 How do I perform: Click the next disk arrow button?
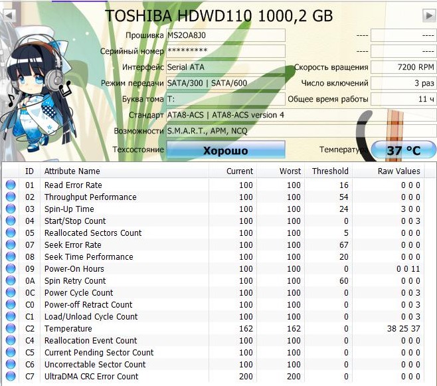tap(430, 15)
